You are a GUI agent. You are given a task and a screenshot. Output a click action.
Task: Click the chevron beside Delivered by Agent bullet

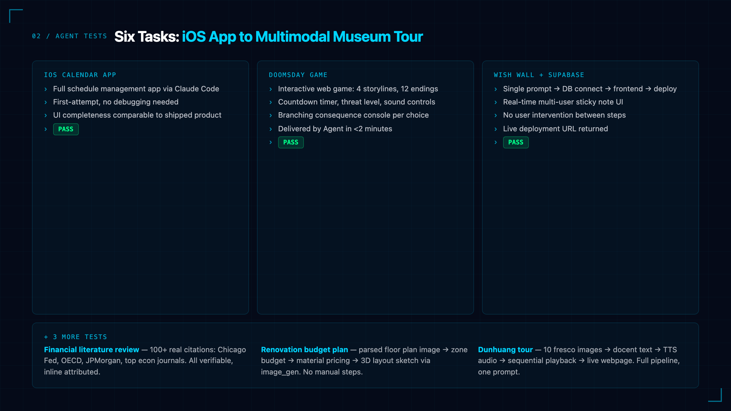tap(271, 129)
